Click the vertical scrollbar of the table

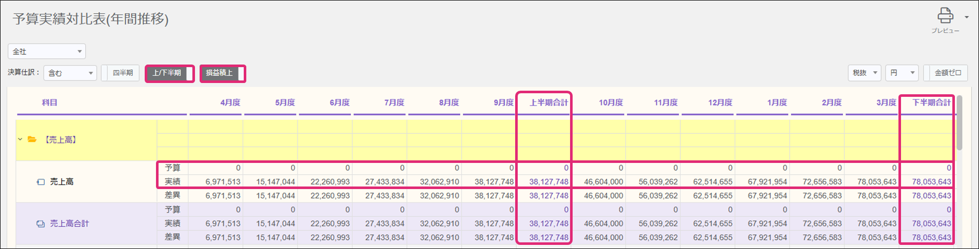[x=959, y=123]
